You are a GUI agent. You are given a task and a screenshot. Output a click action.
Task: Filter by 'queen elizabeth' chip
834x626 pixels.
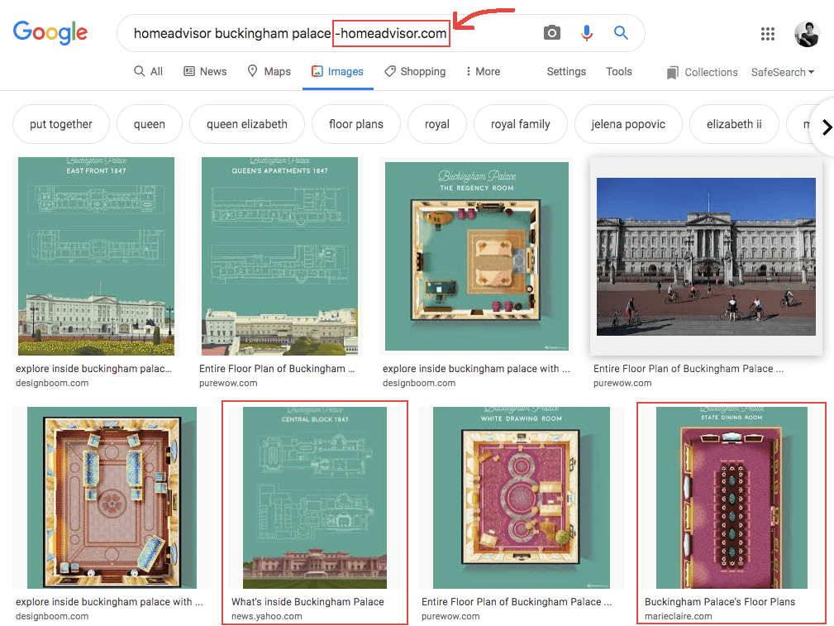tap(247, 124)
